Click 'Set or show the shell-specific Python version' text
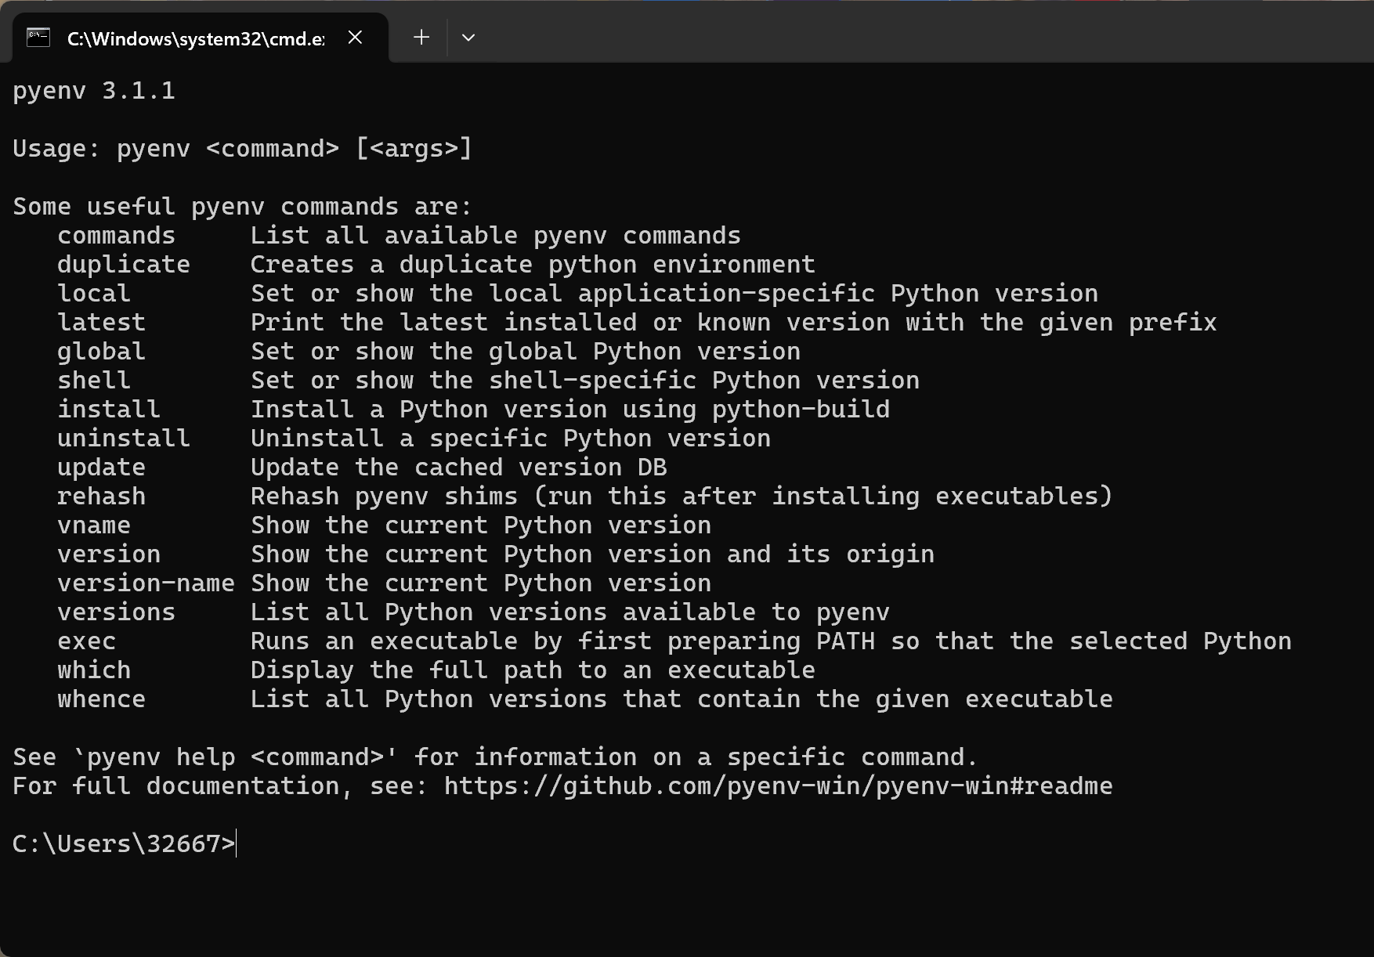1374x957 pixels. pos(585,381)
